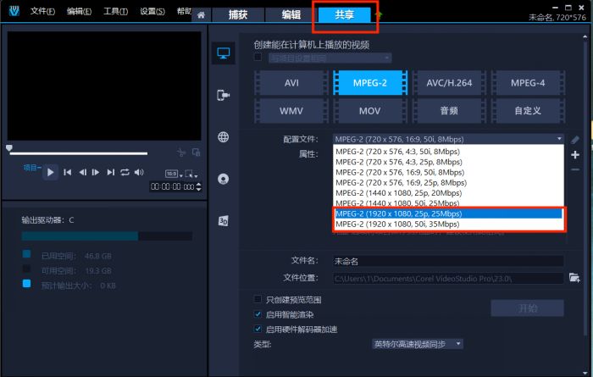Click the add profile plus icon
This screenshot has width=593, height=377.
pyautogui.click(x=575, y=155)
